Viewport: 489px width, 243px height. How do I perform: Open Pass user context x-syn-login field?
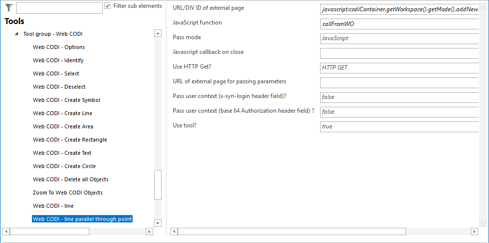399,97
